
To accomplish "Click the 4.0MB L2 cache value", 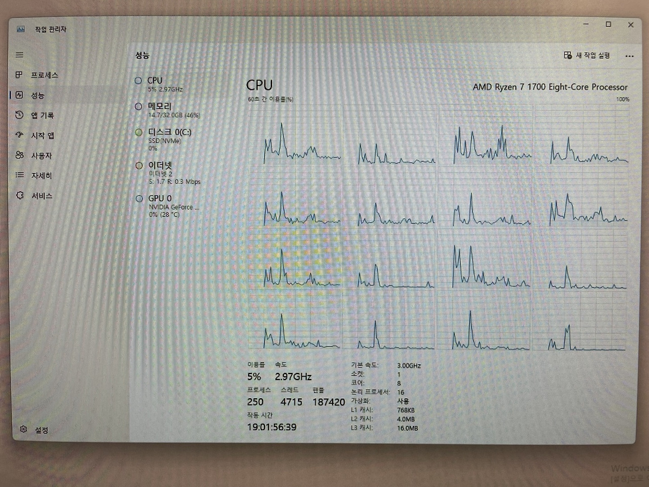I will (406, 419).
